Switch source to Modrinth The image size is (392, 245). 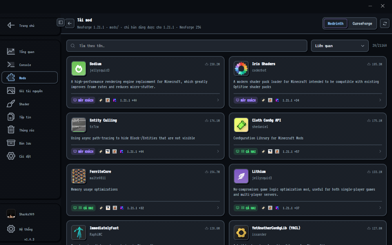coord(335,23)
